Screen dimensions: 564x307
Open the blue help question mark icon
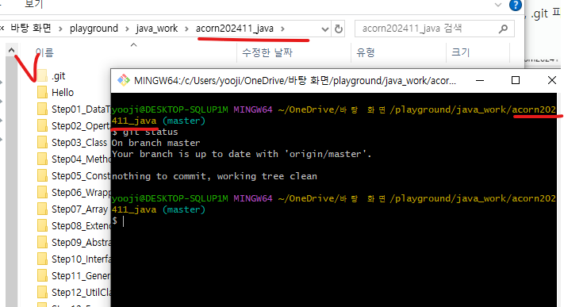516,5
